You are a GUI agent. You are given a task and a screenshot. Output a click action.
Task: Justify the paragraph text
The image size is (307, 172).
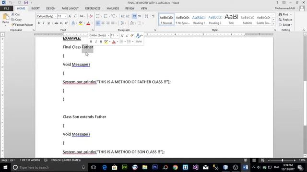pyautogui.click(x=113, y=23)
